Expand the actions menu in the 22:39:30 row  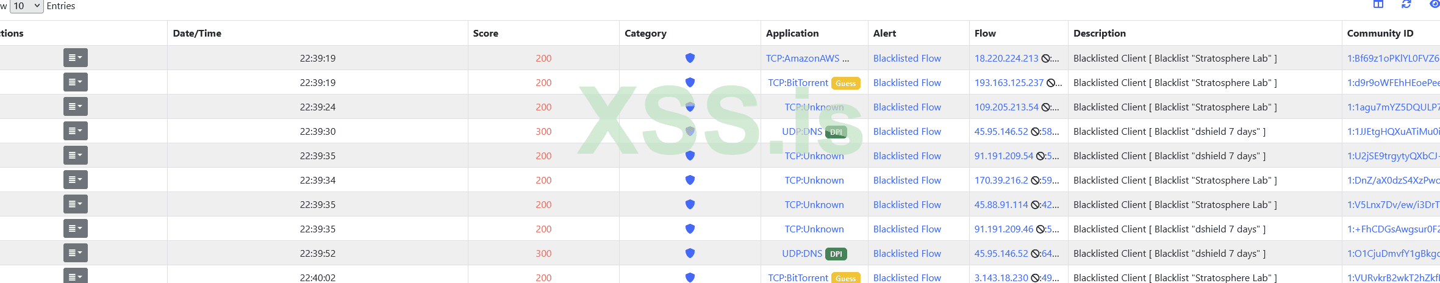point(76,131)
